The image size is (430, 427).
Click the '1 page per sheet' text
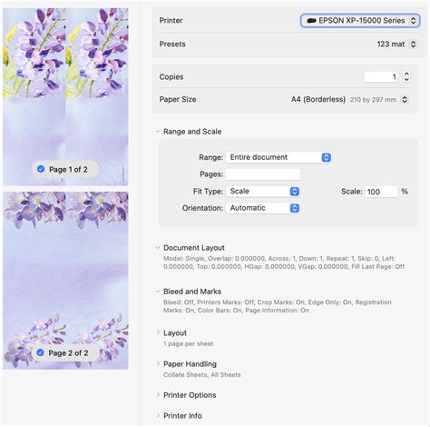(189, 343)
